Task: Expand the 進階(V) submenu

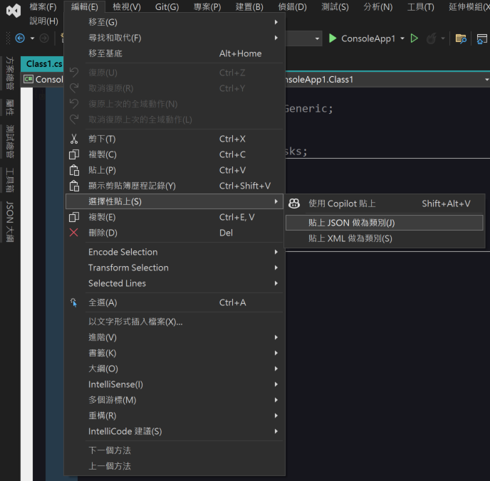Action: [174, 337]
